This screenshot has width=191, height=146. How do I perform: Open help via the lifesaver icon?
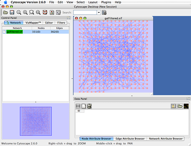pos(45,12)
